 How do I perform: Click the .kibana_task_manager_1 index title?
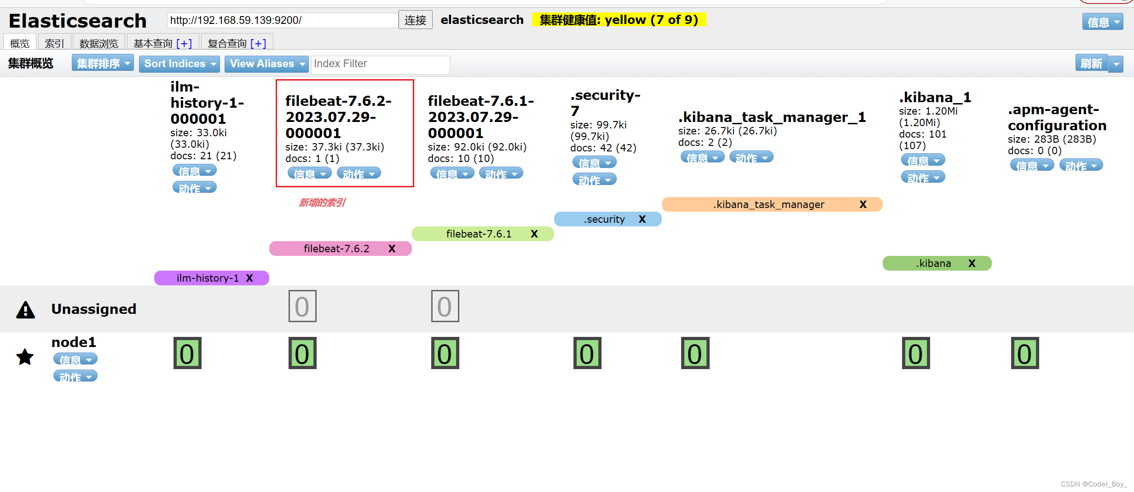click(772, 117)
